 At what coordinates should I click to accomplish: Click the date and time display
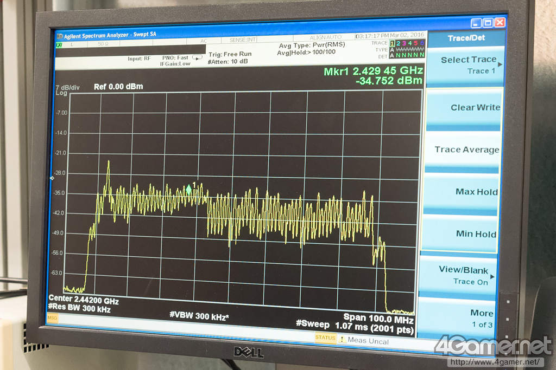click(390, 35)
